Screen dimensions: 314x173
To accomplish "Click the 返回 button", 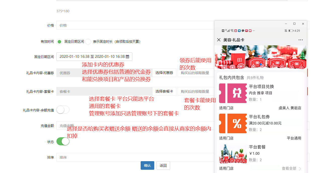I will pyautogui.click(x=163, y=165).
